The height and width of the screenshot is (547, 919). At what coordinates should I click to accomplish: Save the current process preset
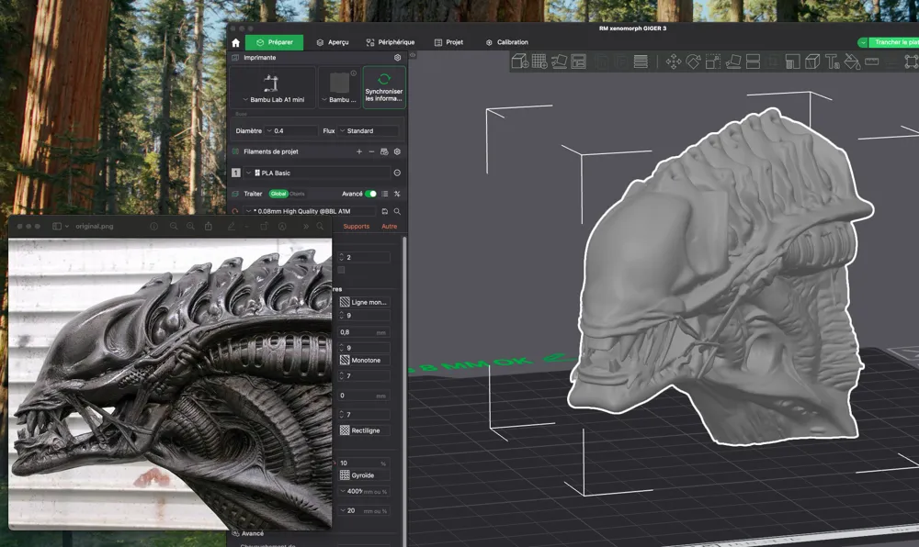(x=384, y=211)
